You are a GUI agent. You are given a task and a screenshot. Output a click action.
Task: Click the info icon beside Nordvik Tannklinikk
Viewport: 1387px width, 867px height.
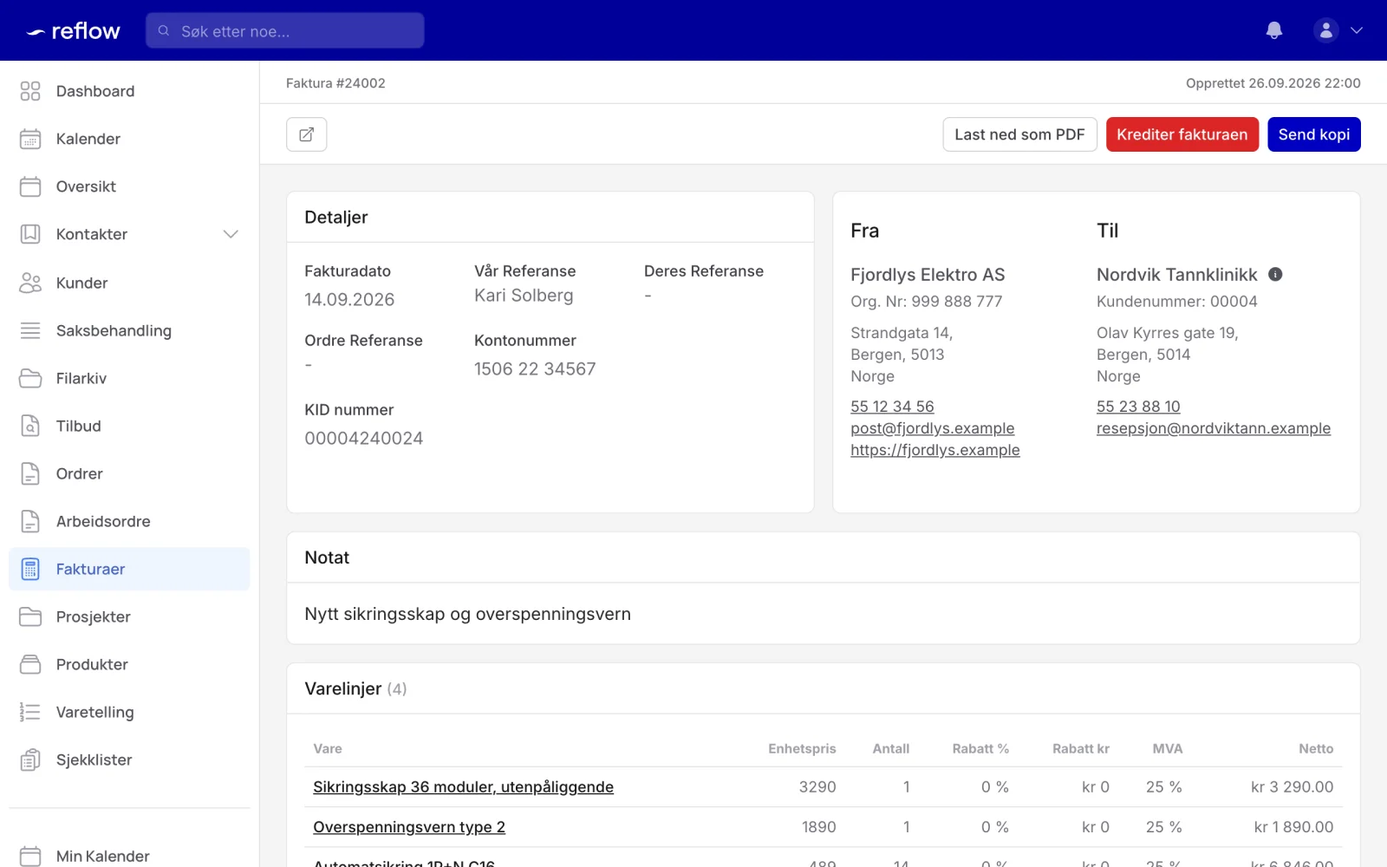tap(1275, 274)
